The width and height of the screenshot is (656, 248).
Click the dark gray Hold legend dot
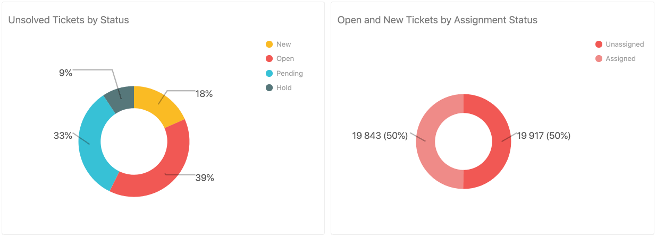pos(269,87)
